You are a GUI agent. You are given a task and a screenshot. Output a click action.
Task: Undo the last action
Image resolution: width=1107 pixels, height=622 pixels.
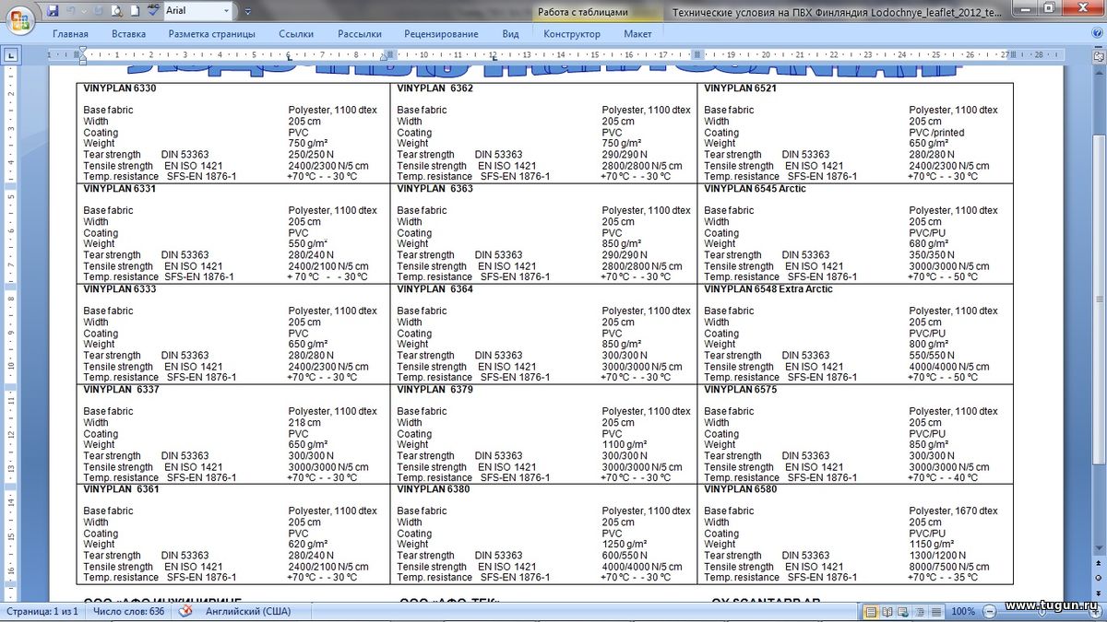72,11
